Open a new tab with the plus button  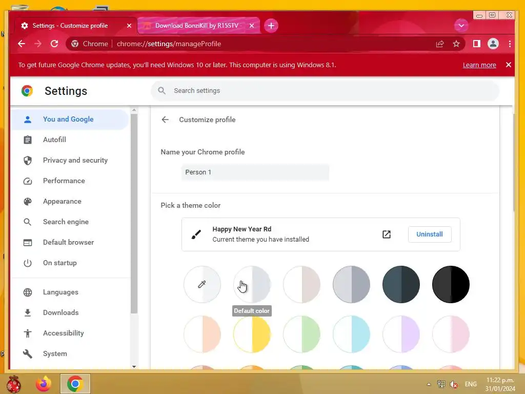click(271, 26)
